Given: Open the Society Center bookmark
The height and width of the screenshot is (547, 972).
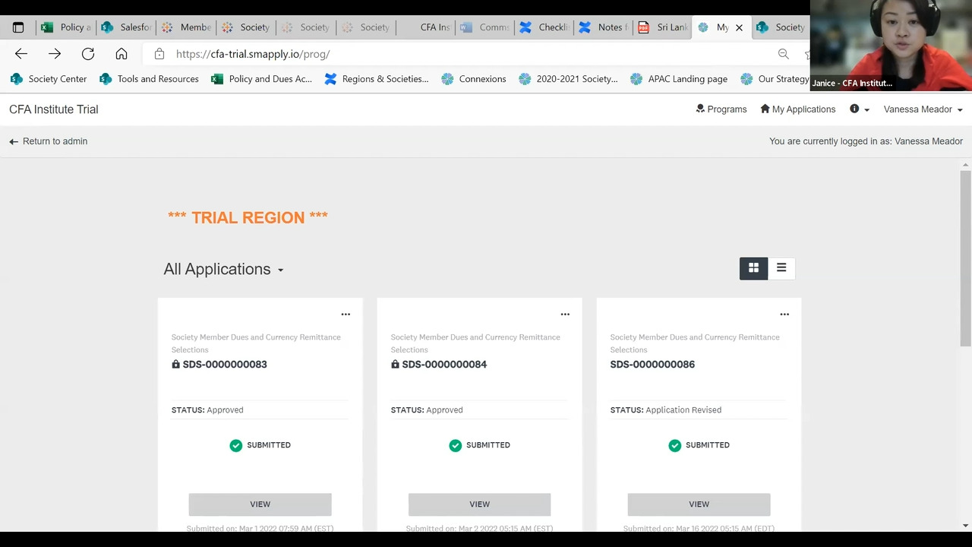Looking at the screenshot, I should coord(49,79).
